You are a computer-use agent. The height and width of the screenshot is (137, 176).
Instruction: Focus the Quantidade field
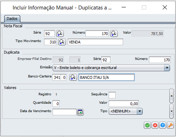pyautogui.click(x=56, y=104)
